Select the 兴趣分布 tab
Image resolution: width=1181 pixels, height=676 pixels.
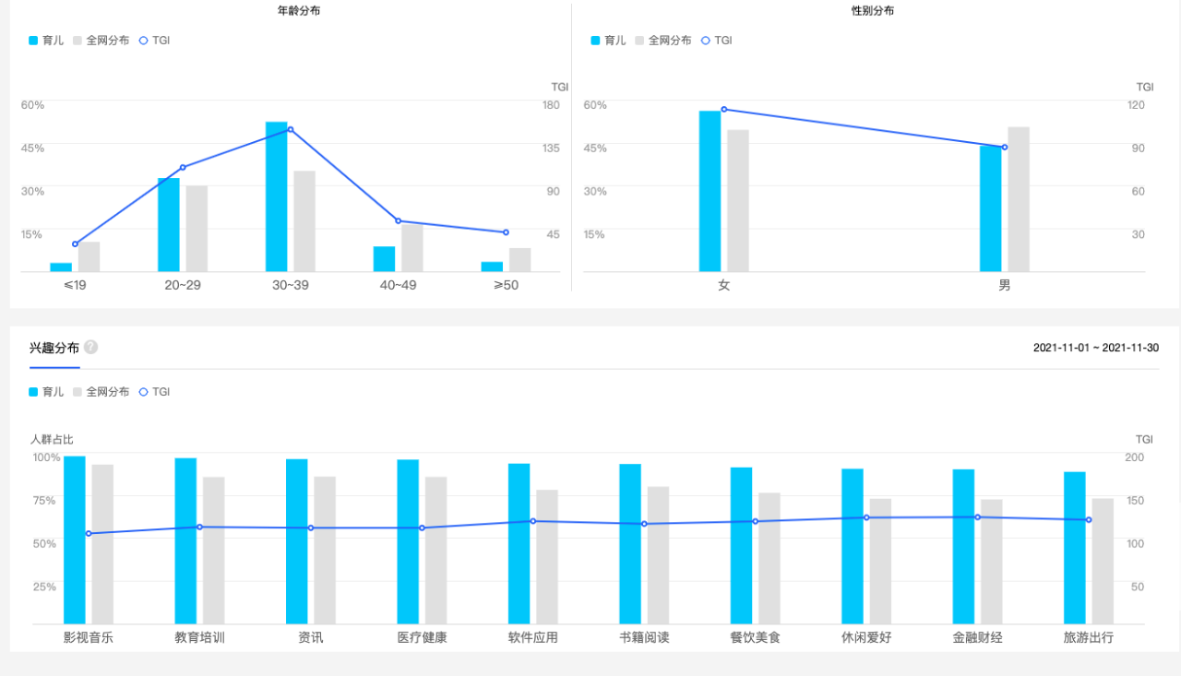54,348
